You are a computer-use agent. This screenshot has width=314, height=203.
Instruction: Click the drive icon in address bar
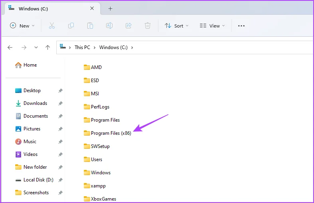63,46
